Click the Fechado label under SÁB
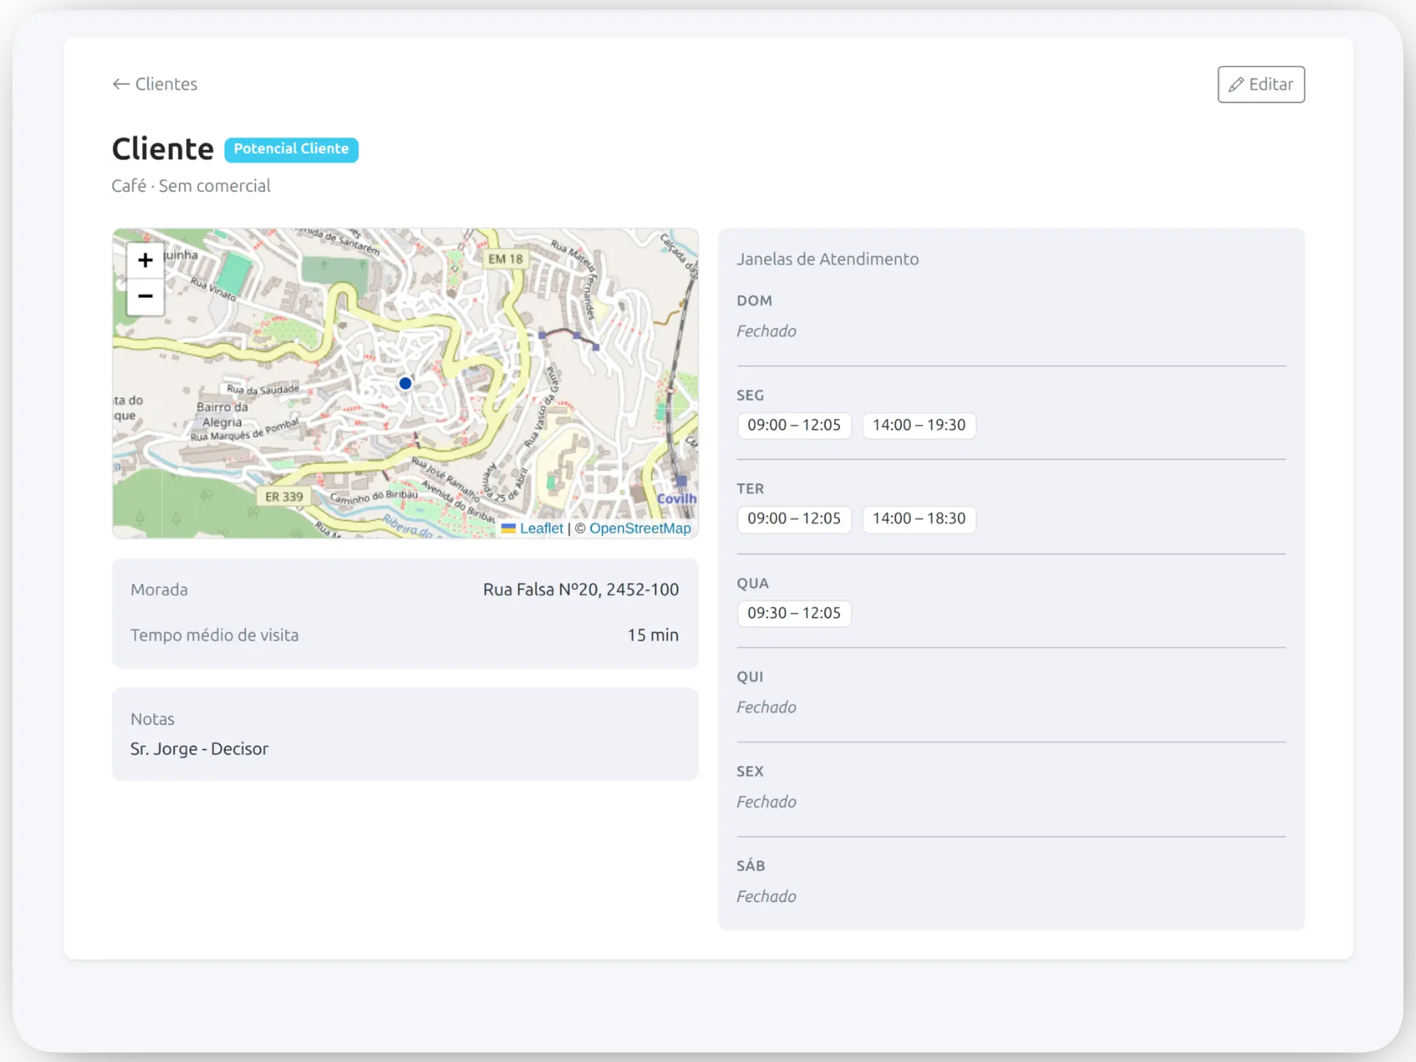Image resolution: width=1416 pixels, height=1062 pixels. click(766, 896)
